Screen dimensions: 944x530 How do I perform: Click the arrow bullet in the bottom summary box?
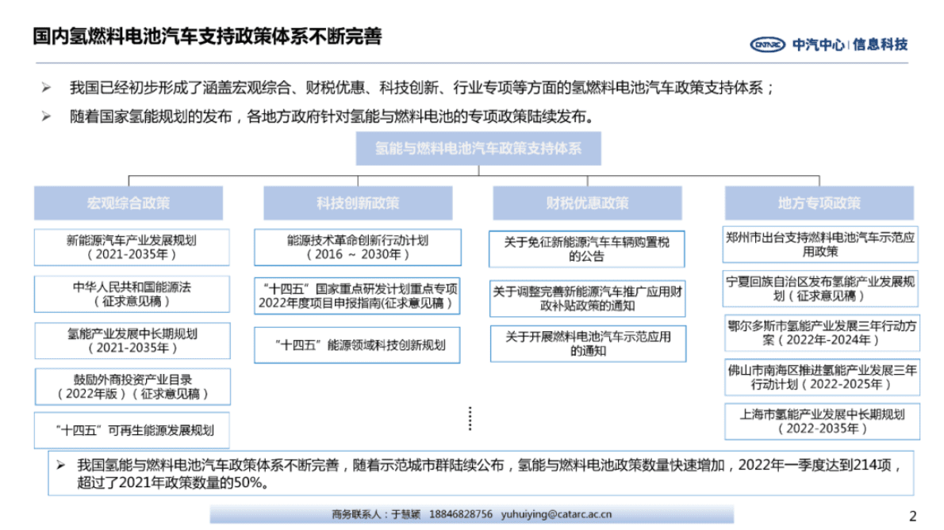click(x=59, y=464)
